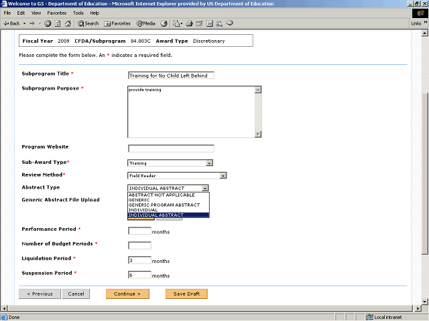Click the Local intranet status zone
The width and height of the screenshot is (429, 321).
(384, 317)
